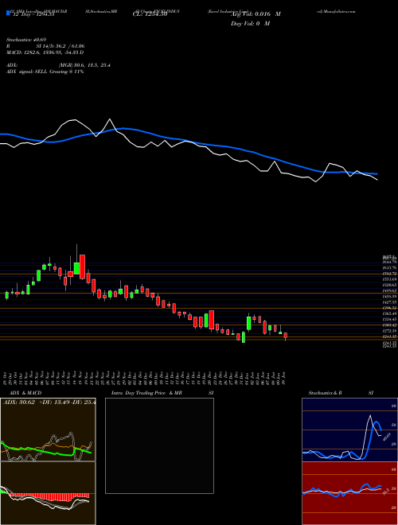Viewport: 398px width, 525px height.
Task: Select the 'Day Vol: 0 M' text
Action: click(x=250, y=24)
